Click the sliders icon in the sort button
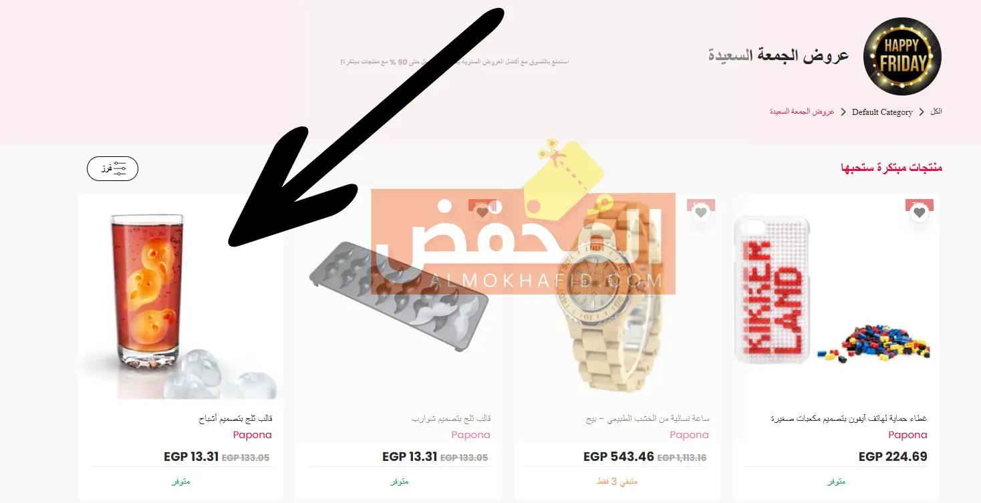The image size is (981, 503). 120,168
